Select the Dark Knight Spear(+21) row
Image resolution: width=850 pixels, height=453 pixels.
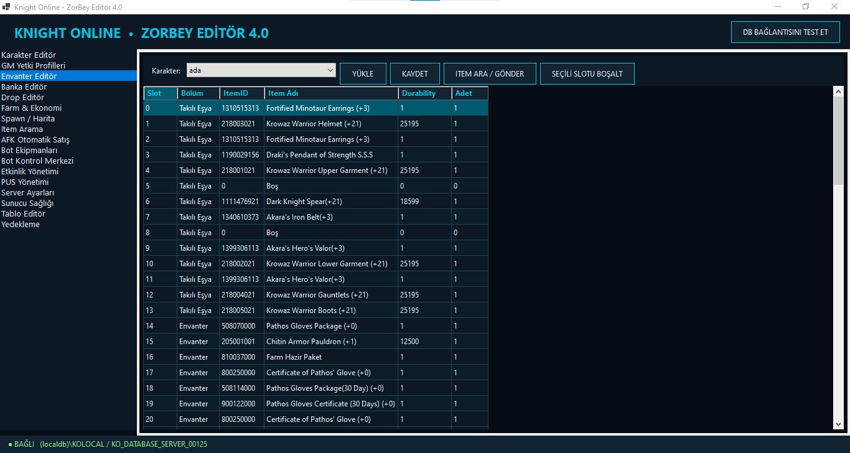click(x=316, y=202)
